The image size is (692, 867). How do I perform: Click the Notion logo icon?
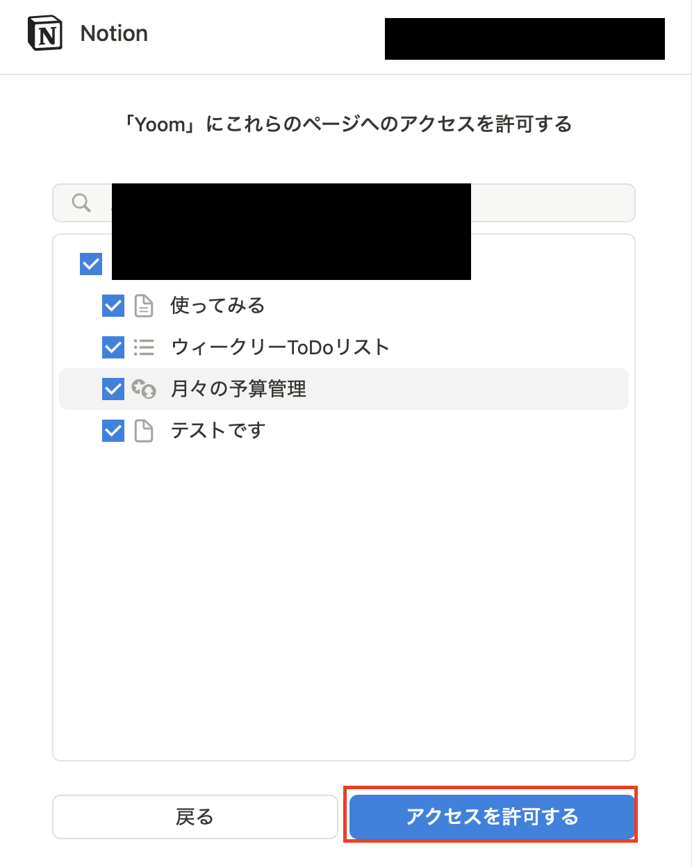(x=44, y=32)
